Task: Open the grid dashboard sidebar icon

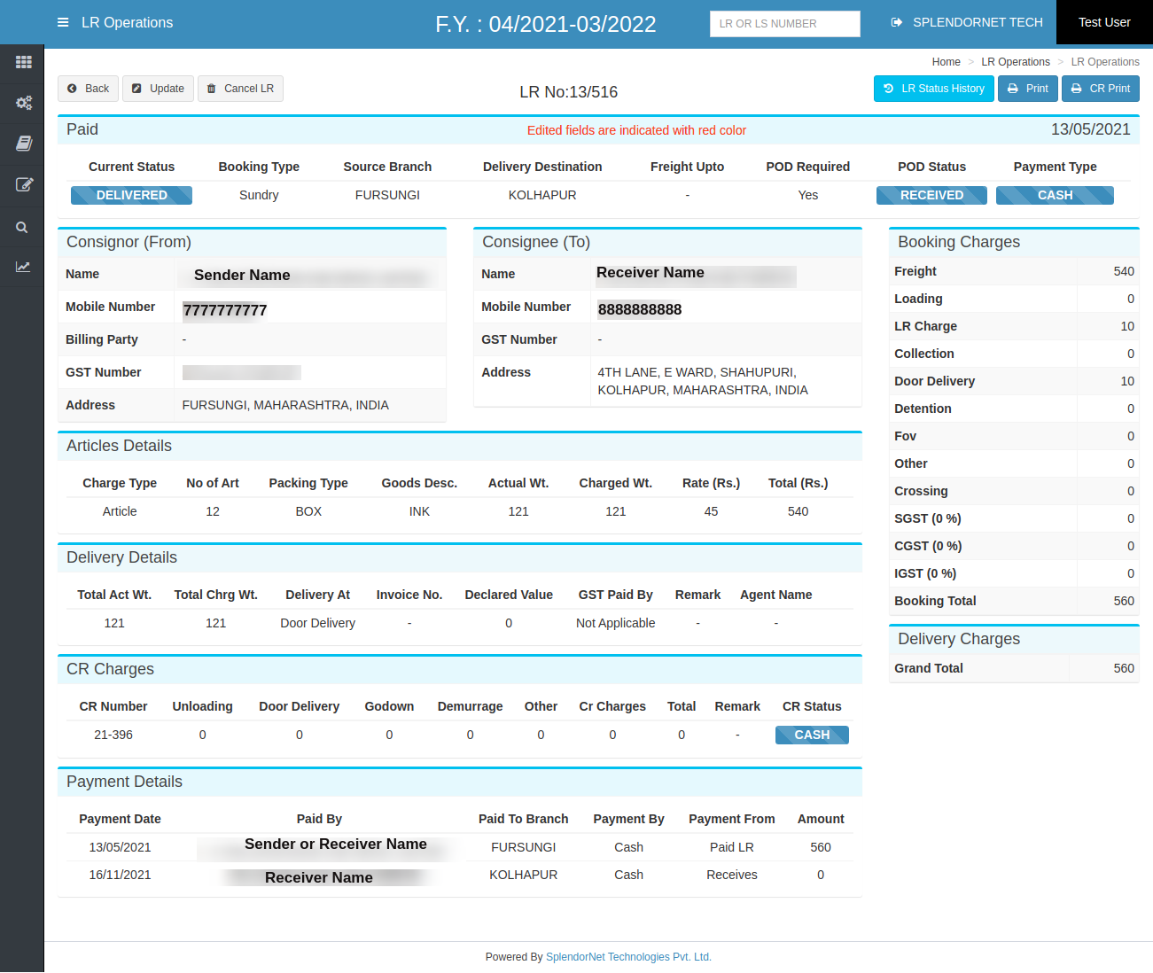Action: [24, 62]
